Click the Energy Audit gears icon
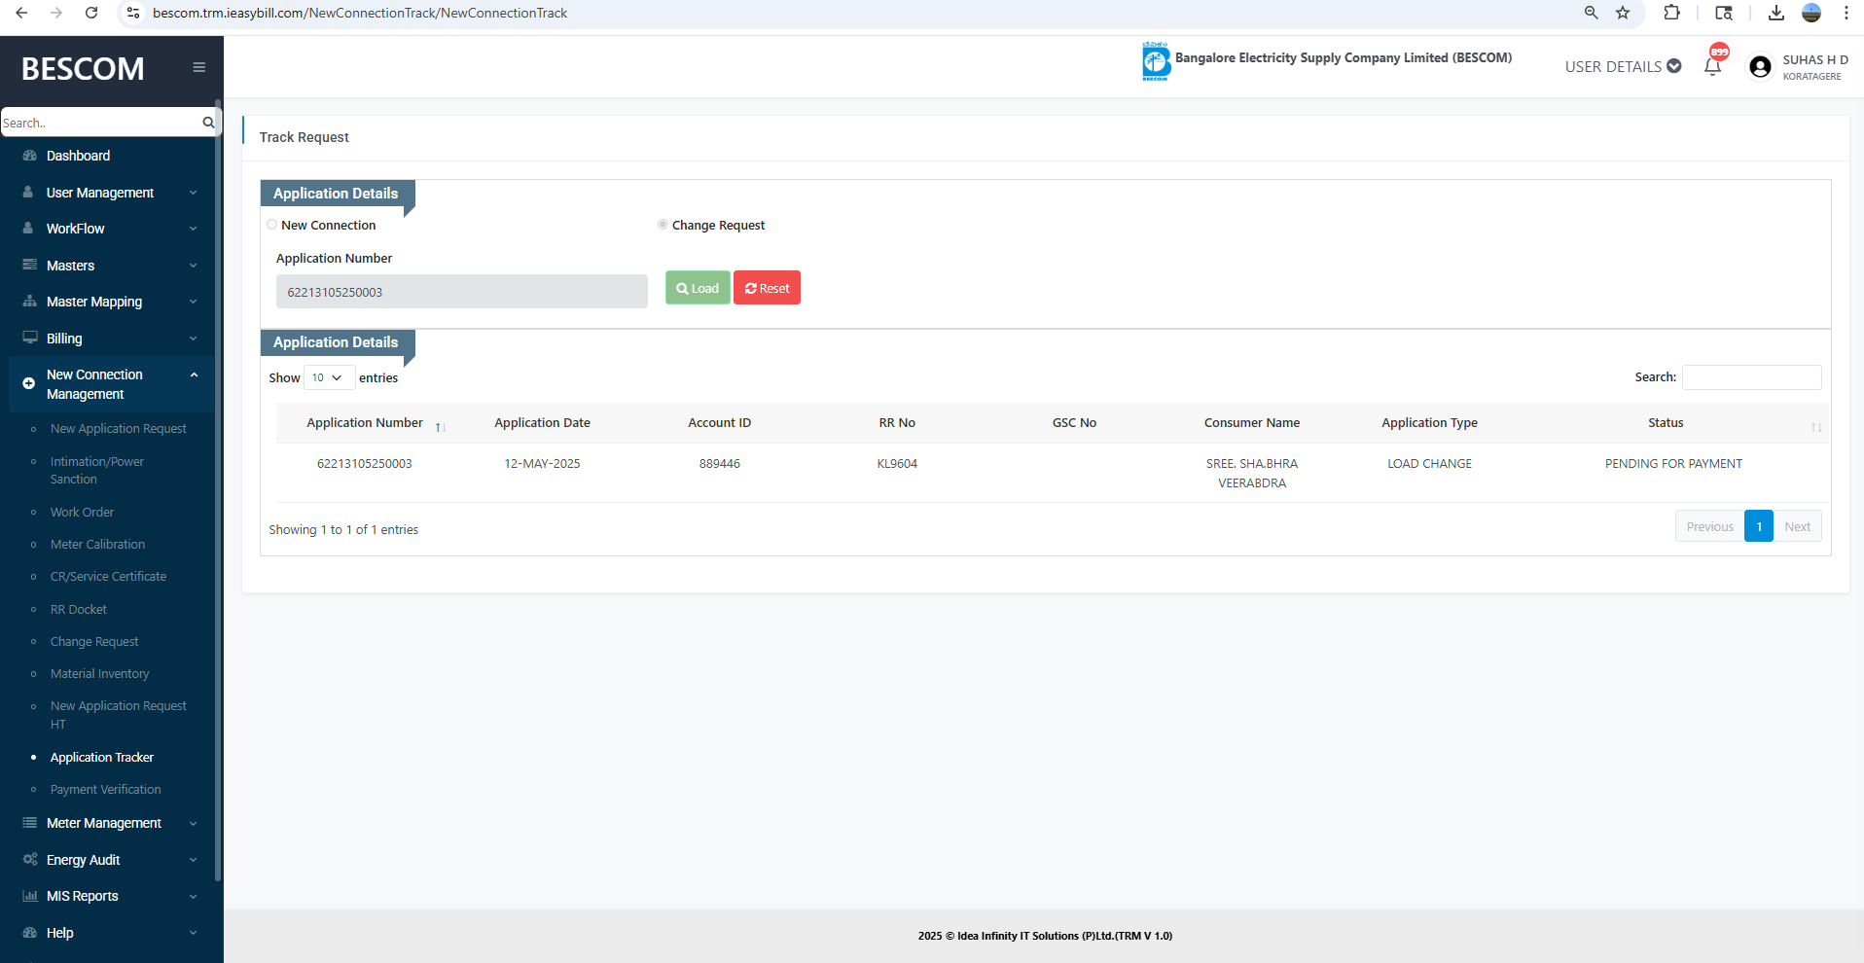 pyautogui.click(x=29, y=859)
